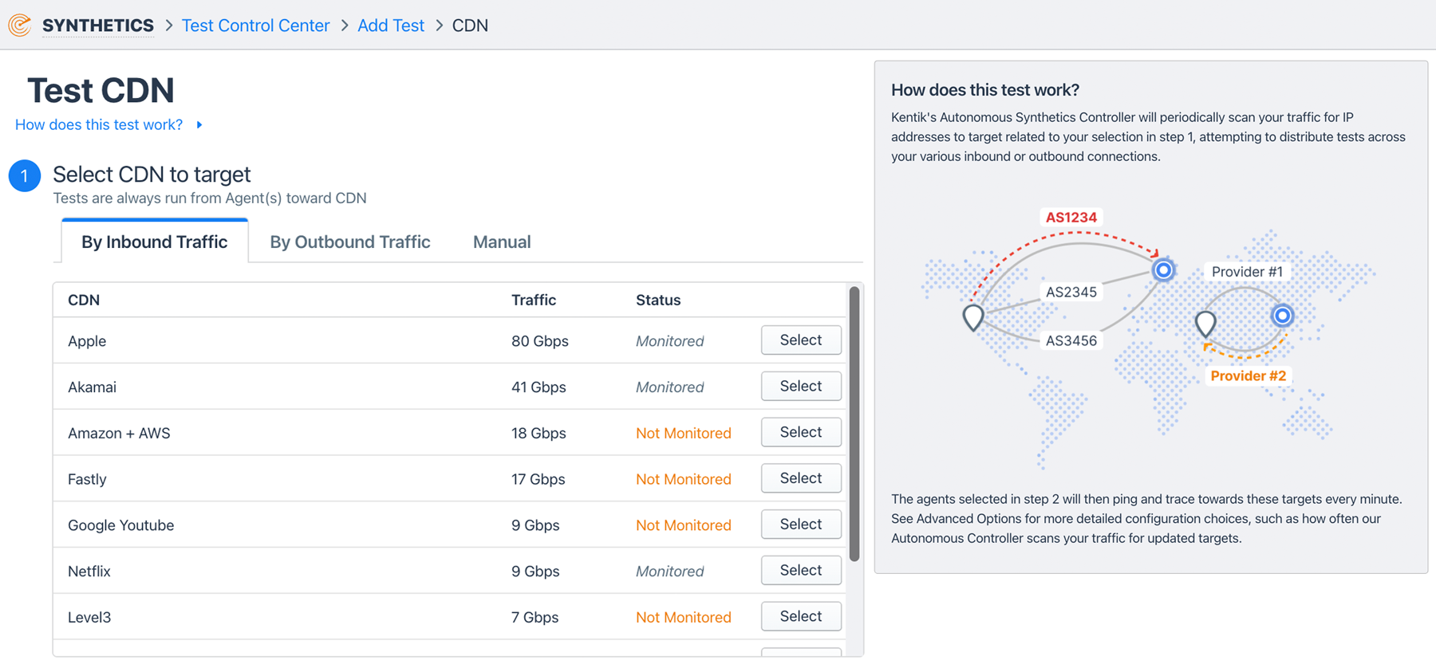Open 'How does this test work?' link
The width and height of the screenshot is (1436, 668).
[x=99, y=124]
